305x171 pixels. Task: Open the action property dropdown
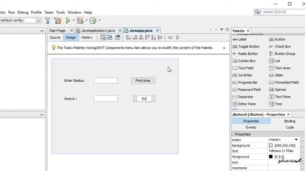(x=296, y=140)
